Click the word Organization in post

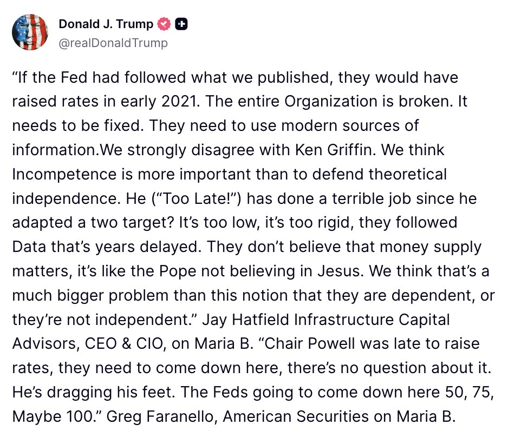tap(330, 102)
